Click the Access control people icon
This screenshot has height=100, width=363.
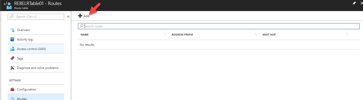tap(12, 49)
